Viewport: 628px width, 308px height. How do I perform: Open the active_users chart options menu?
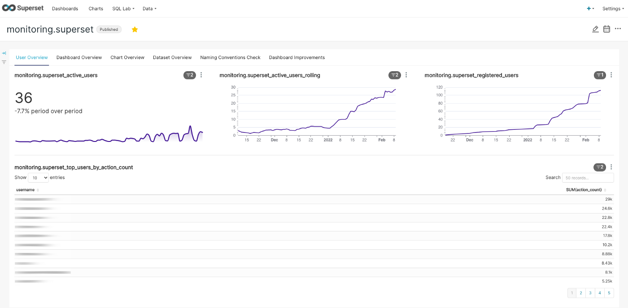point(201,75)
